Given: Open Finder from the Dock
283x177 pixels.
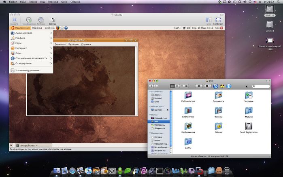Looking at the screenshot, I should [x=57, y=171].
